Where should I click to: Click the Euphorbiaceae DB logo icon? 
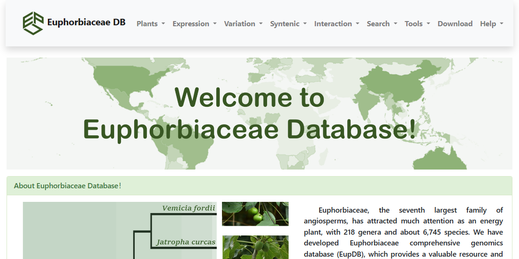coord(33,23)
